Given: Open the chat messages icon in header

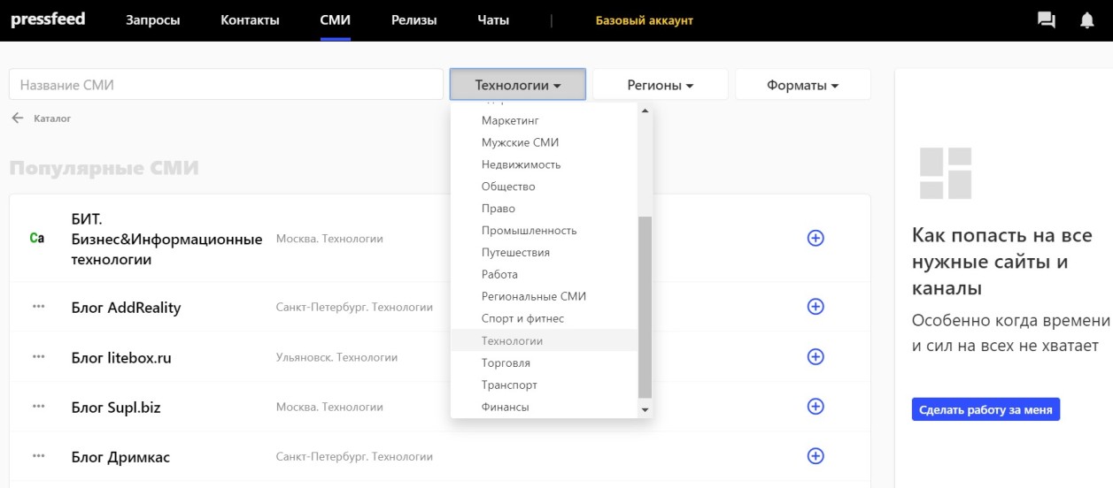Looking at the screenshot, I should pos(1046,20).
